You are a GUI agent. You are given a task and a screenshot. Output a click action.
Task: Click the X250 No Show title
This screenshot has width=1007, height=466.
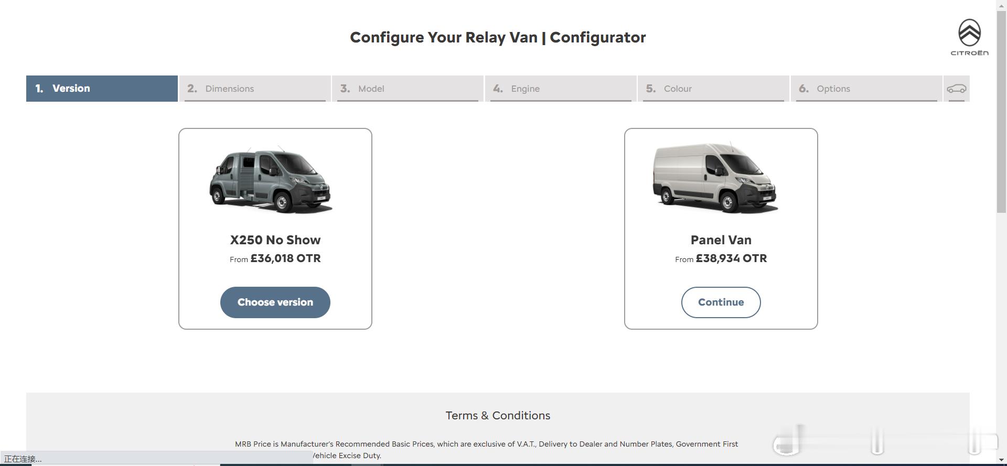click(x=275, y=240)
